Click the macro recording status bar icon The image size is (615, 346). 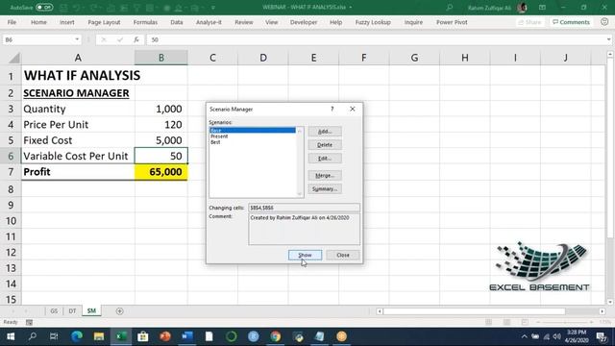29,323
